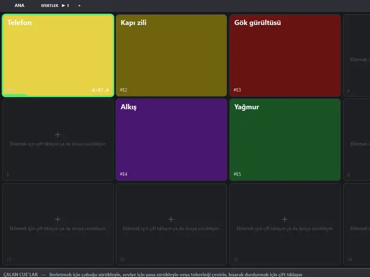Play the Gök gürültüsü cue
370x277 pixels.
click(x=285, y=55)
